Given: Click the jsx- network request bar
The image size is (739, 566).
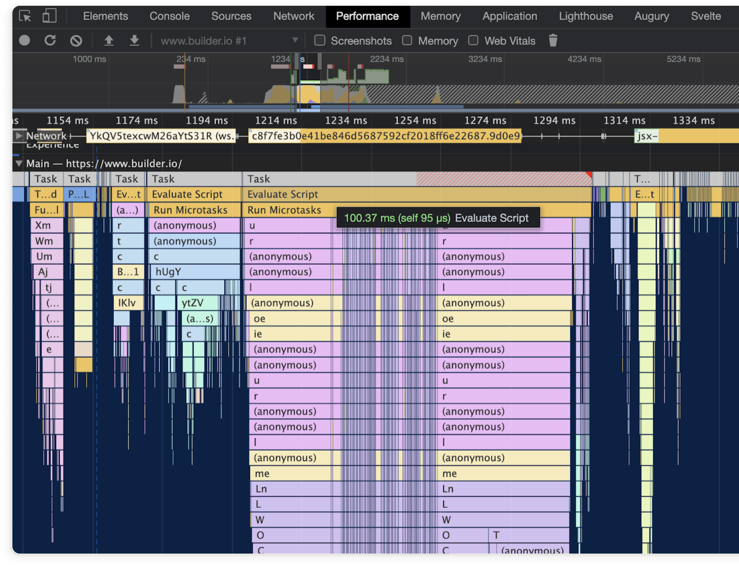Looking at the screenshot, I should tap(647, 136).
